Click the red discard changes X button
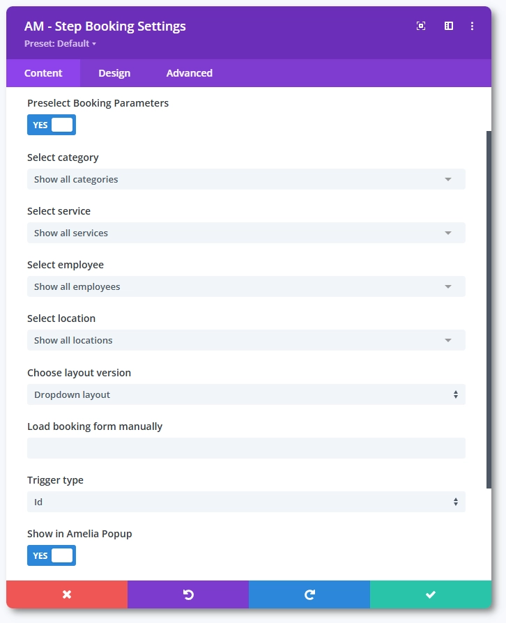The image size is (506, 623). pos(67,594)
